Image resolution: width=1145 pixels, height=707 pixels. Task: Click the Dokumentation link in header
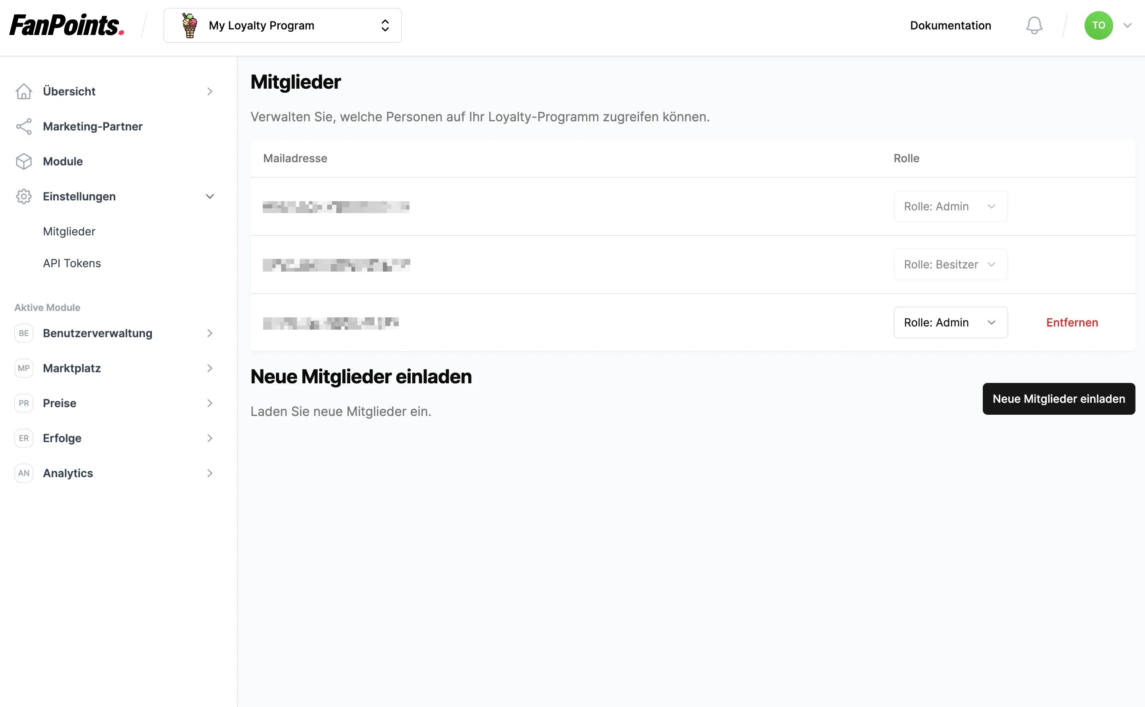[951, 25]
